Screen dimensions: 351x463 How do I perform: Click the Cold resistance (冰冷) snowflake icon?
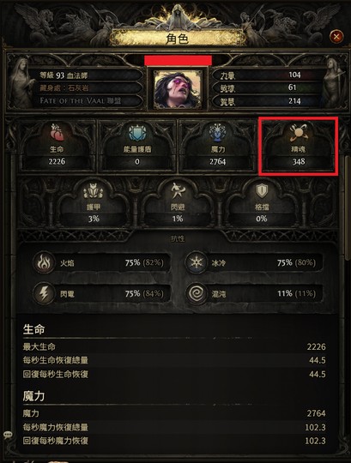[x=197, y=262]
